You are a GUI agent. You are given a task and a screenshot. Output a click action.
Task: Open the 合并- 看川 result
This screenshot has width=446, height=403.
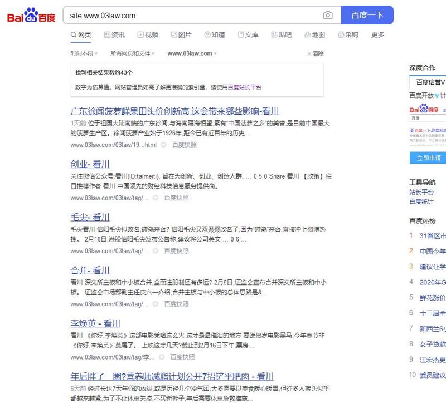pyautogui.click(x=90, y=271)
